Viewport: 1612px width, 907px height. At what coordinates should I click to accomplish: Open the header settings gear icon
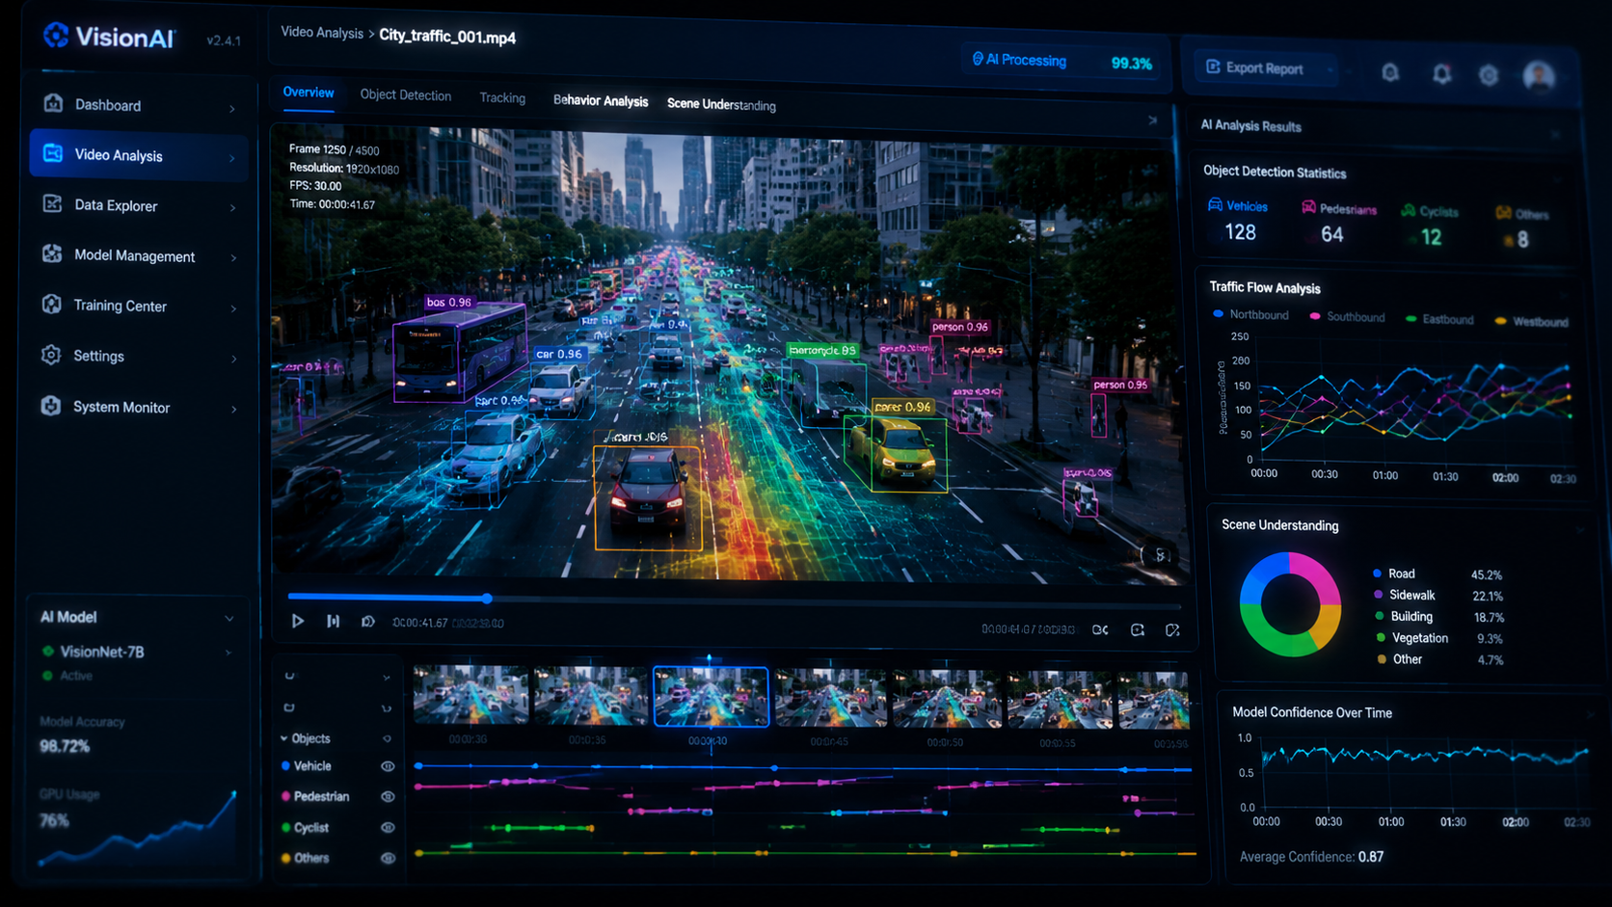point(1489,74)
